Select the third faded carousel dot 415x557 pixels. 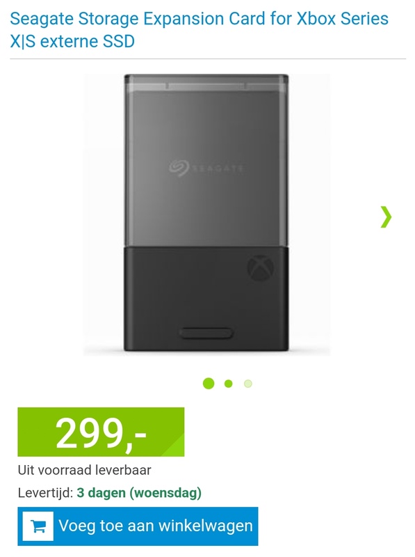point(248,384)
